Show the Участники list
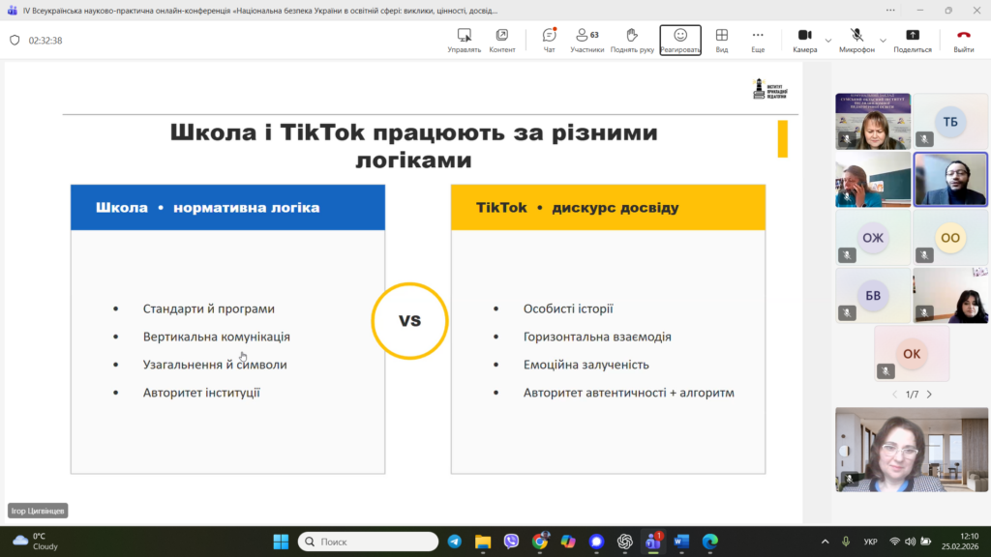 (586, 40)
